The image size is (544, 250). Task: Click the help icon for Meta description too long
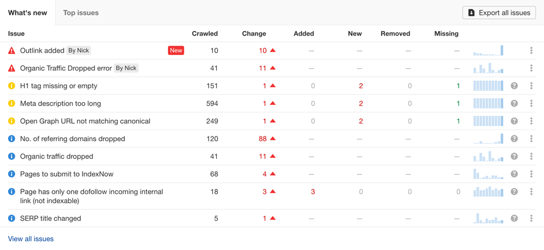(514, 103)
